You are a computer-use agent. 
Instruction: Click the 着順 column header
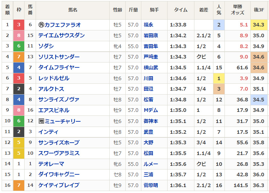(x=8, y=10)
